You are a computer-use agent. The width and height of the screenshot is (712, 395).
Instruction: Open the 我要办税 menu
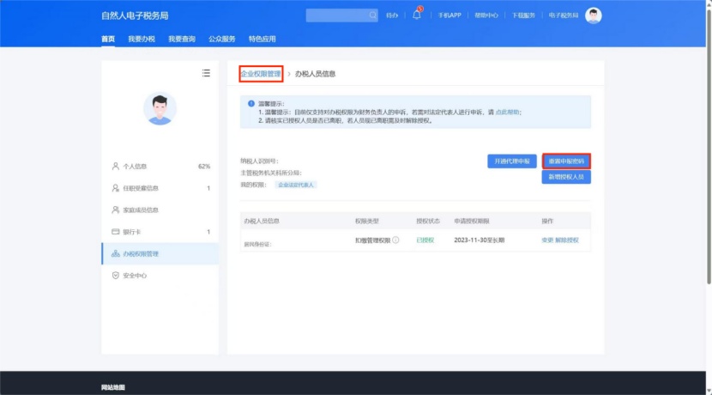(x=142, y=39)
